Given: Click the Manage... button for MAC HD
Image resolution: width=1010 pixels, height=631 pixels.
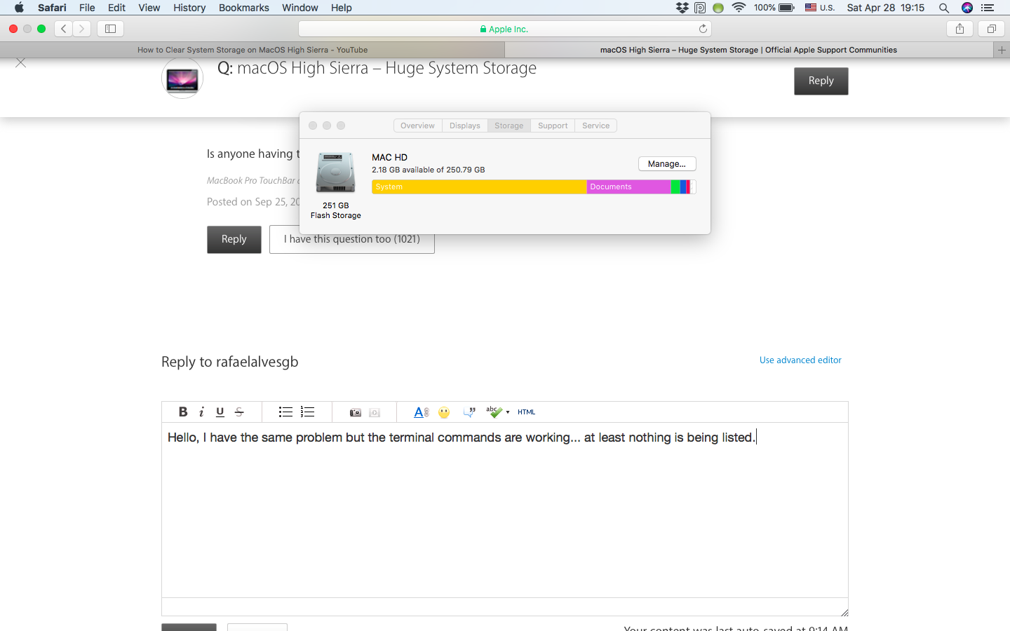Looking at the screenshot, I should [x=667, y=164].
